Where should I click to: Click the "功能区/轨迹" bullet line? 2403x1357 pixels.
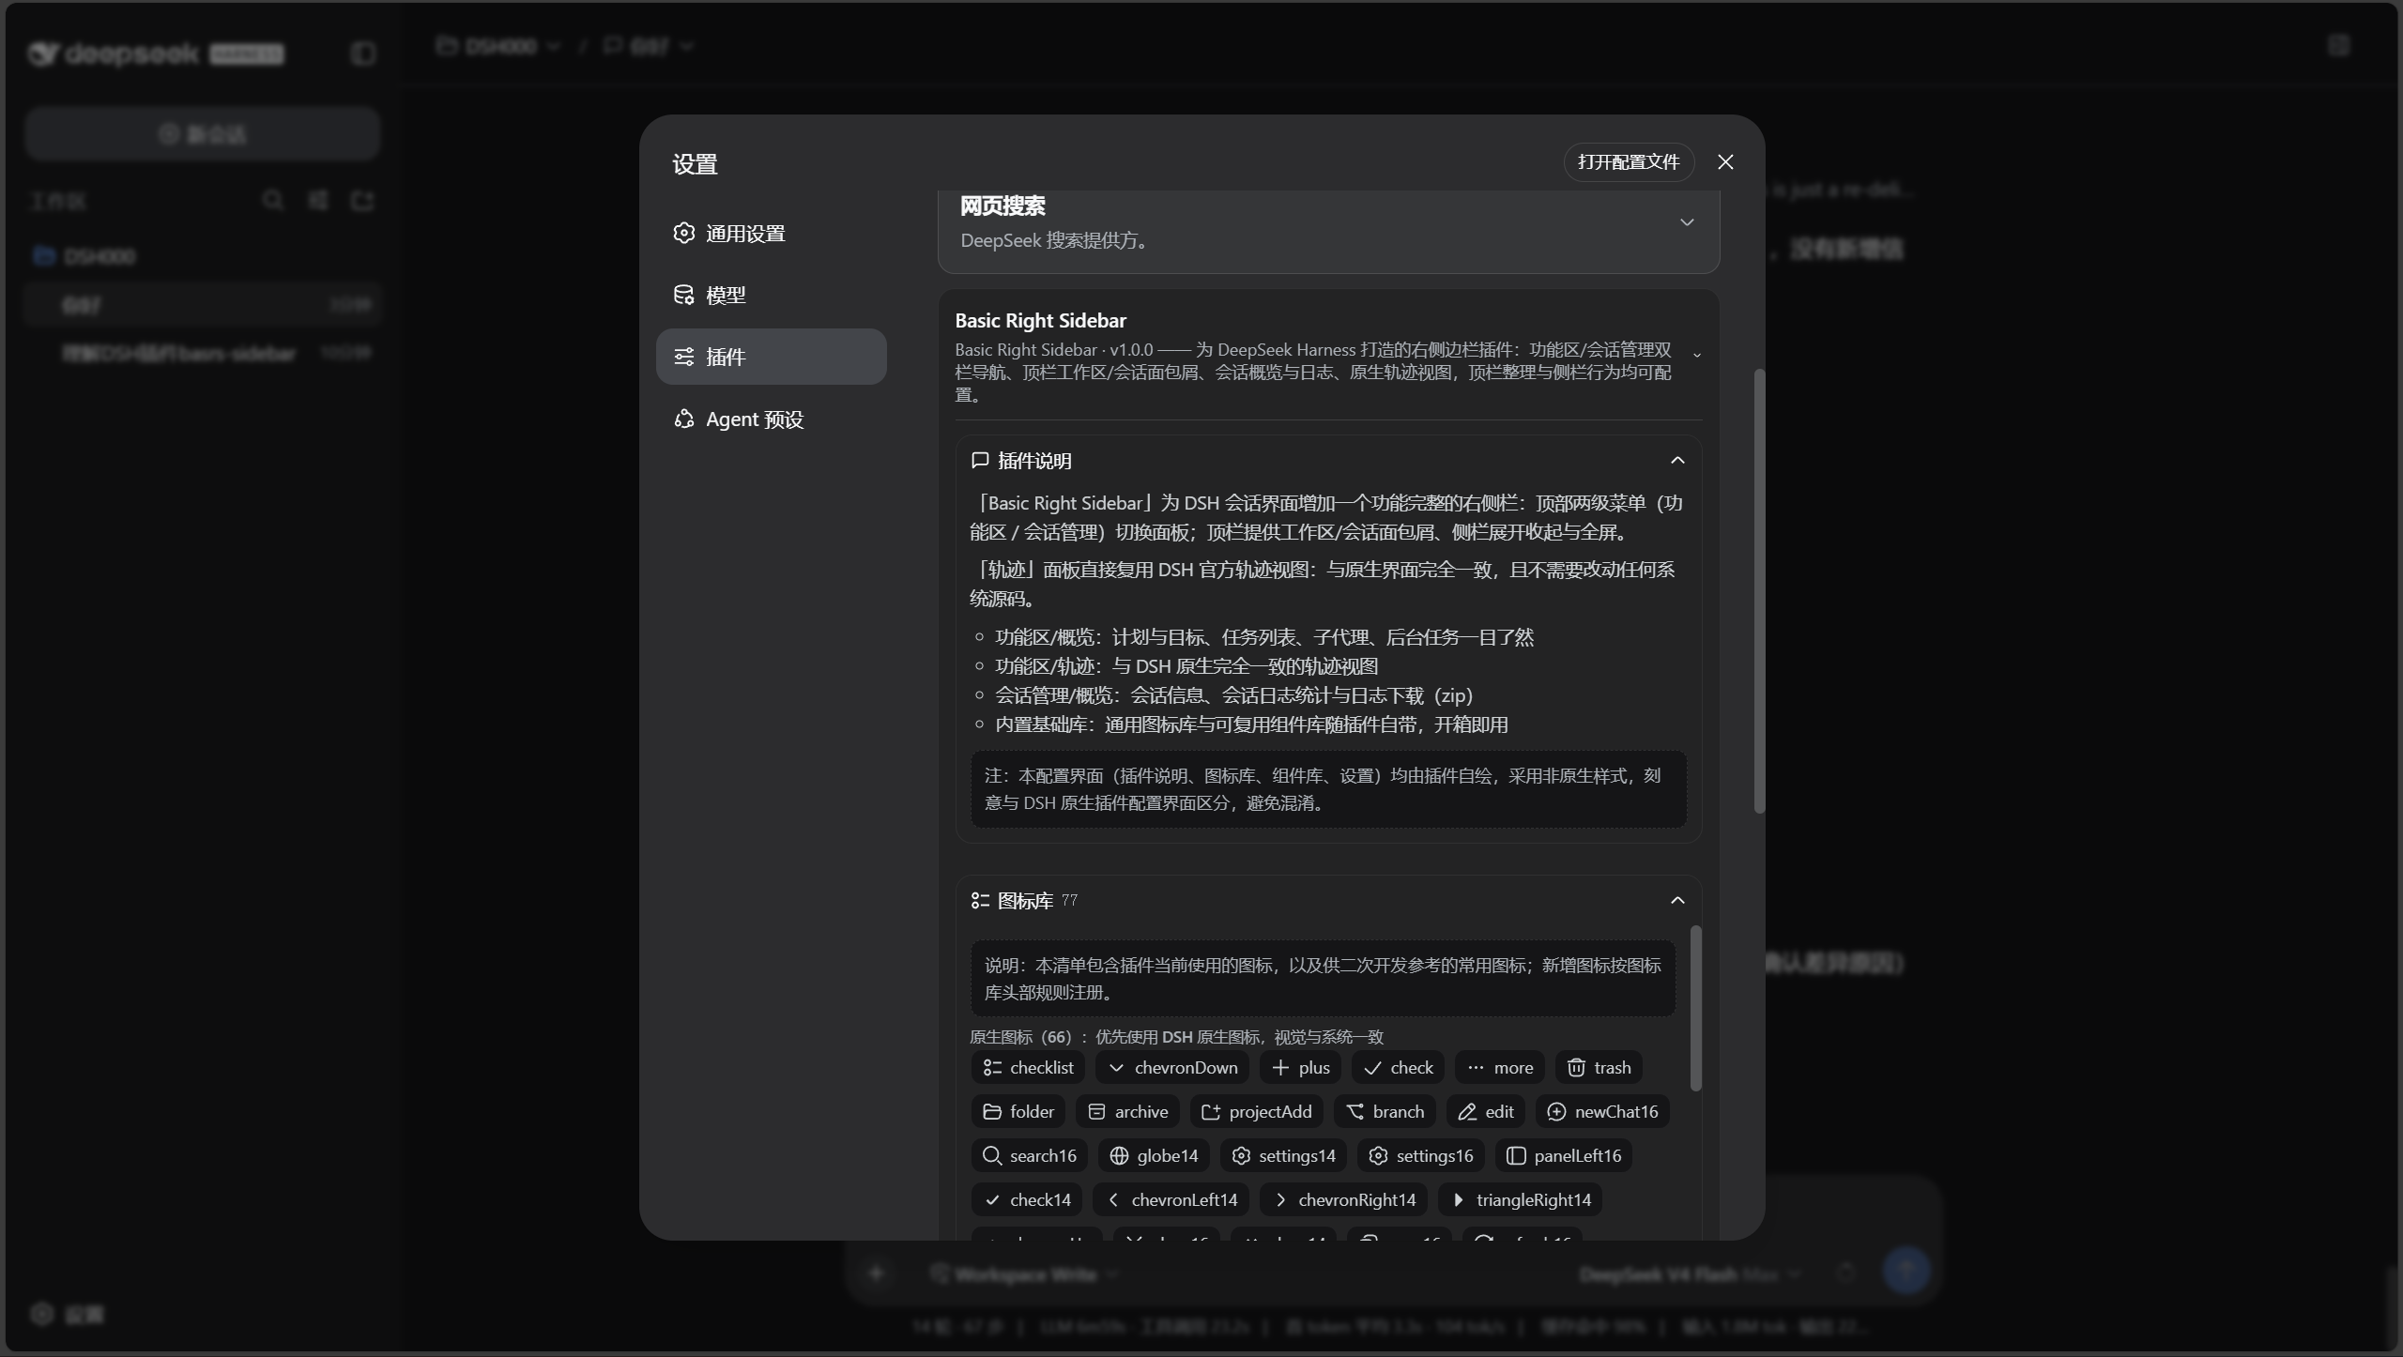point(1186,666)
